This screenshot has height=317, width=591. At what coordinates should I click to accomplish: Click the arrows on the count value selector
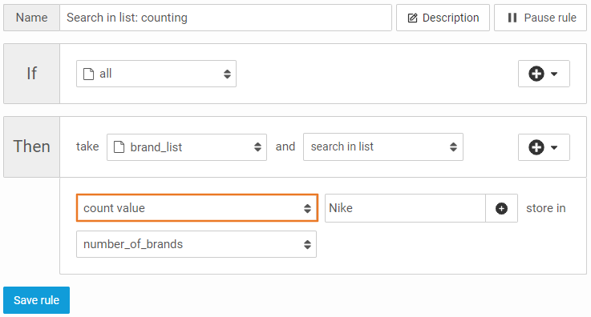coord(308,208)
